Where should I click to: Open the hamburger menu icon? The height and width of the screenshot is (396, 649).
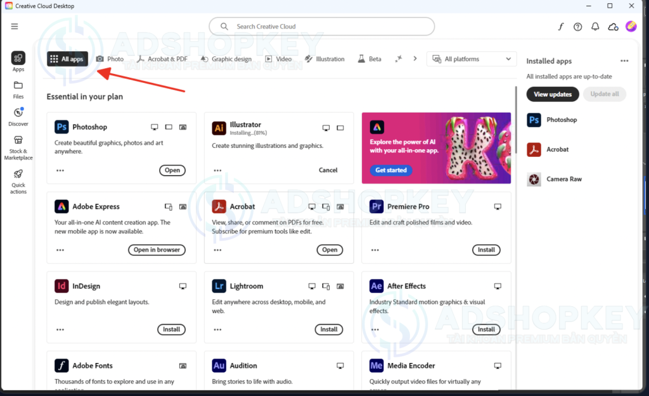point(15,27)
